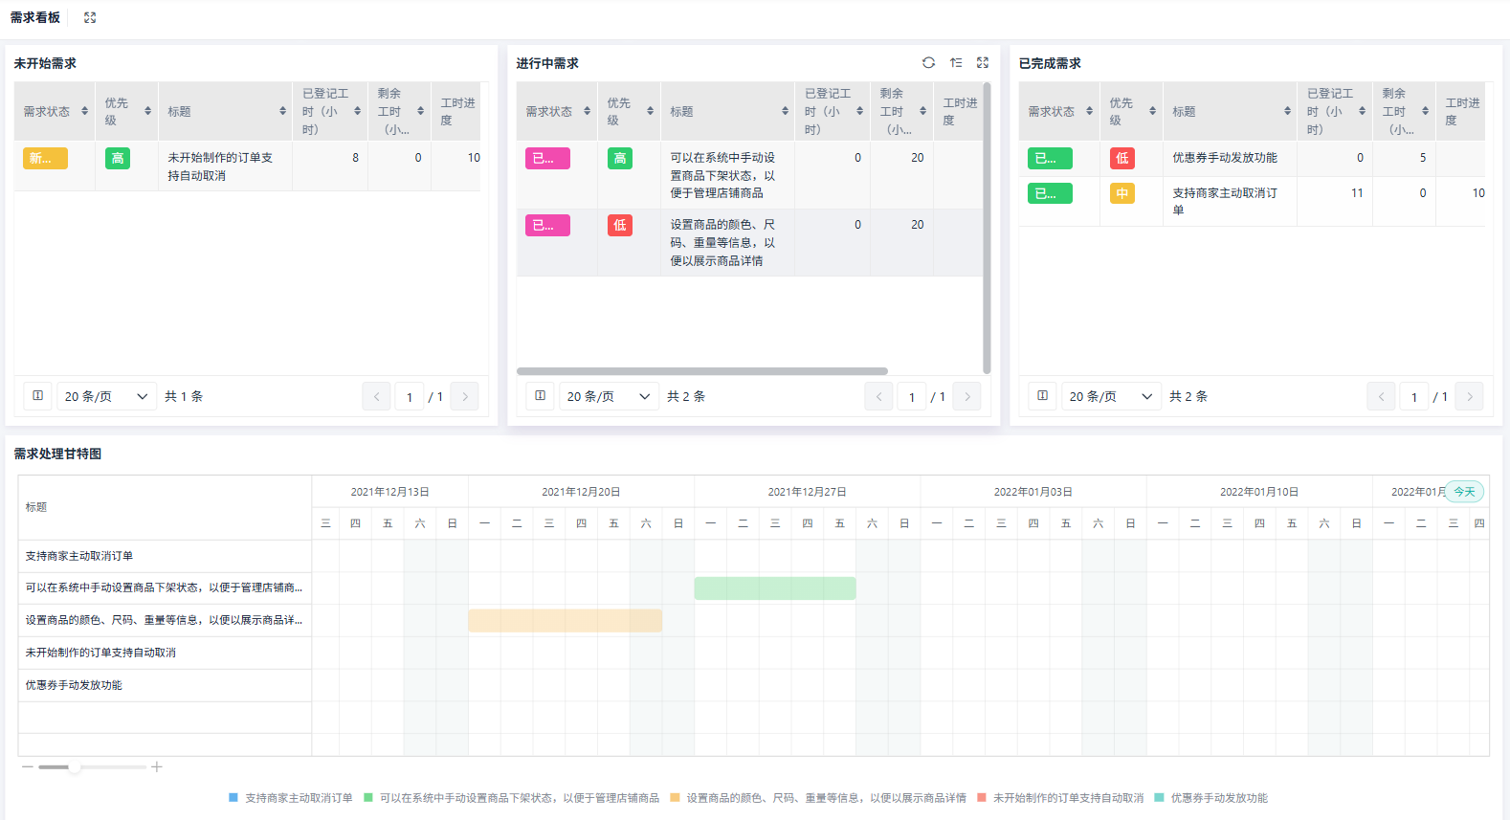Screen dimensions: 1510x820
Task: Click red 低 priority tag in 进行中需求
Action: click(620, 226)
